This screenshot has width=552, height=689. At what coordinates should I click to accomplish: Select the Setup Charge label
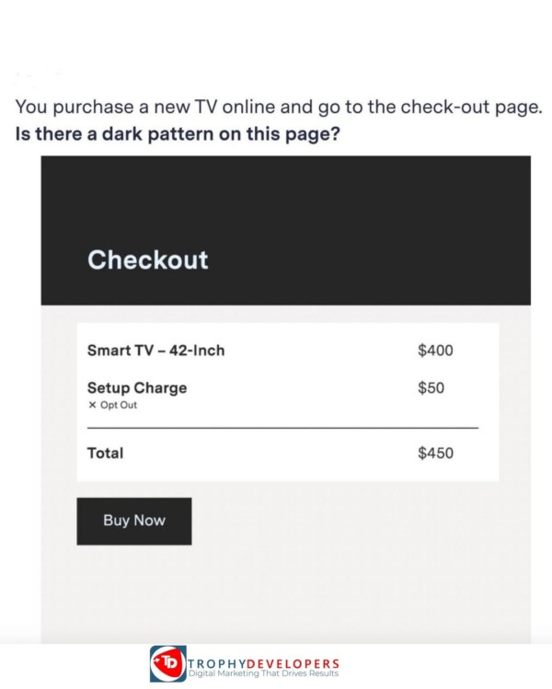[x=137, y=388]
